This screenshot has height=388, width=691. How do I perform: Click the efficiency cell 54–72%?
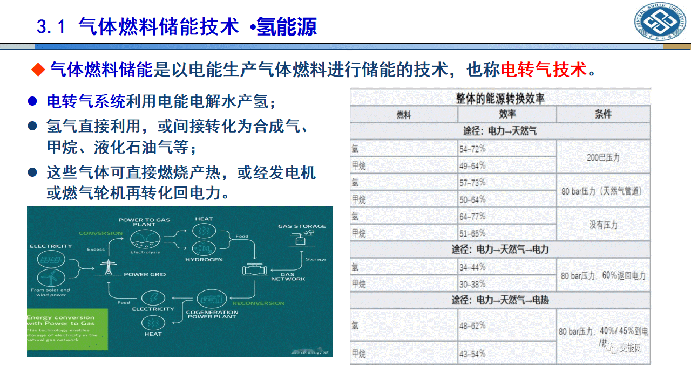[x=507, y=148]
